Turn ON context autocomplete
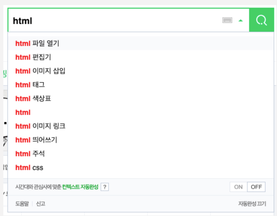The image size is (277, 216). [x=238, y=187]
